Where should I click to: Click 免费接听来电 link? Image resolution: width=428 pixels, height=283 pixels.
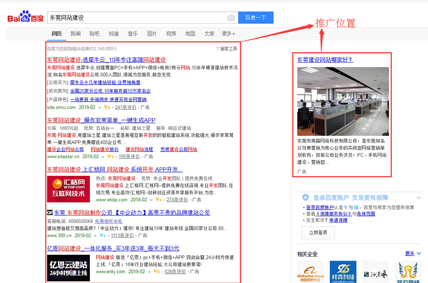(x=108, y=221)
